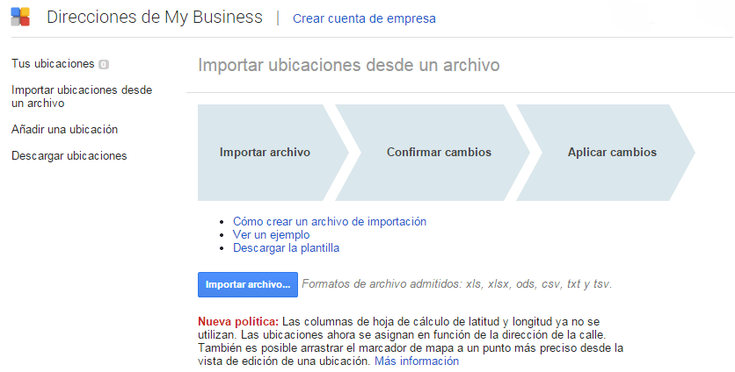Click the My Business logo icon
Viewport: 735px width, 372px height.
(x=20, y=17)
